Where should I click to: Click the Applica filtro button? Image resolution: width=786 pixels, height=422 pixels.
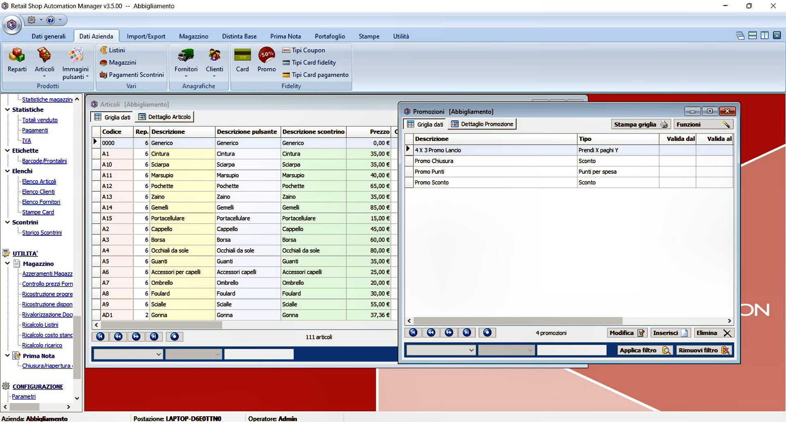click(645, 350)
